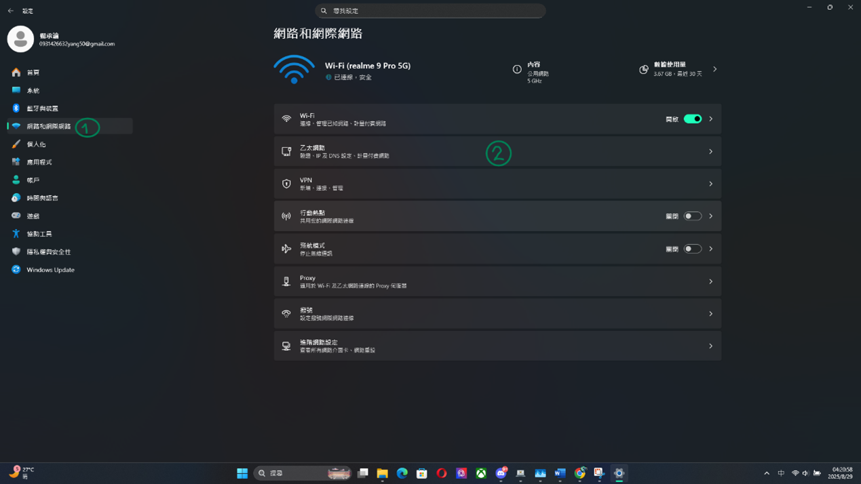Open Windows Update in the sidebar
Image resolution: width=861 pixels, height=484 pixels.
click(x=50, y=270)
